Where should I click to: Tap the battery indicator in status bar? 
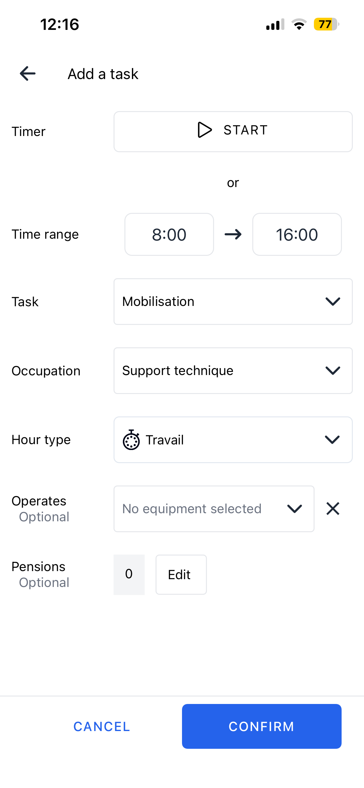pos(326,24)
